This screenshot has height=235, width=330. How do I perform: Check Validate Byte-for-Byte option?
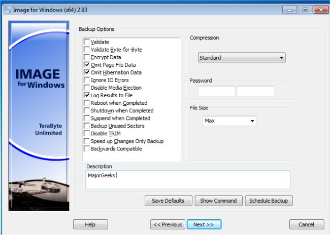point(87,50)
